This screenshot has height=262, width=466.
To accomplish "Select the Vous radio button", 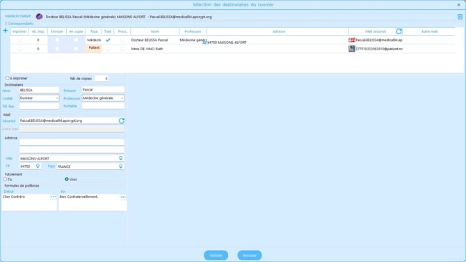I will pyautogui.click(x=67, y=179).
